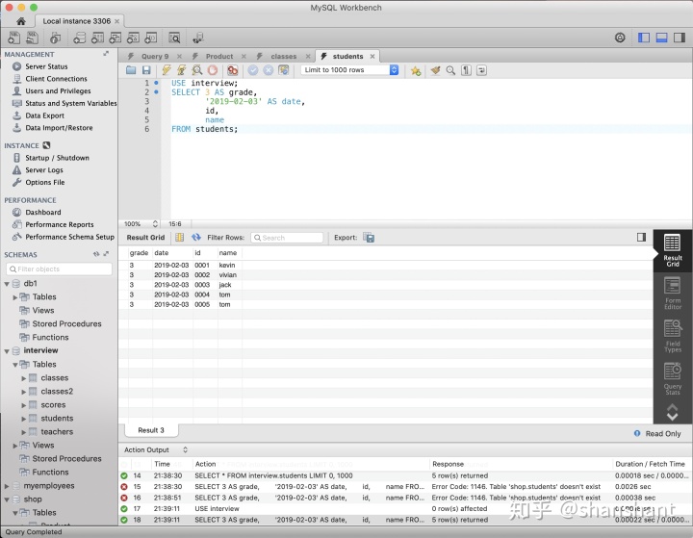Show Query Stats panel
This screenshot has width=693, height=538.
pos(672,379)
